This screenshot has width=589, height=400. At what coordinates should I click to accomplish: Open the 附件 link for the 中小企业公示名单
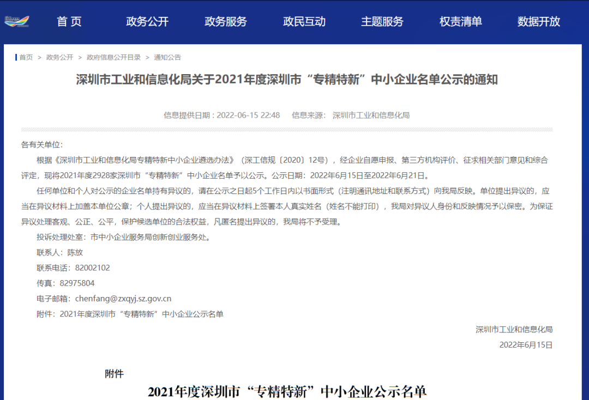pos(141,314)
